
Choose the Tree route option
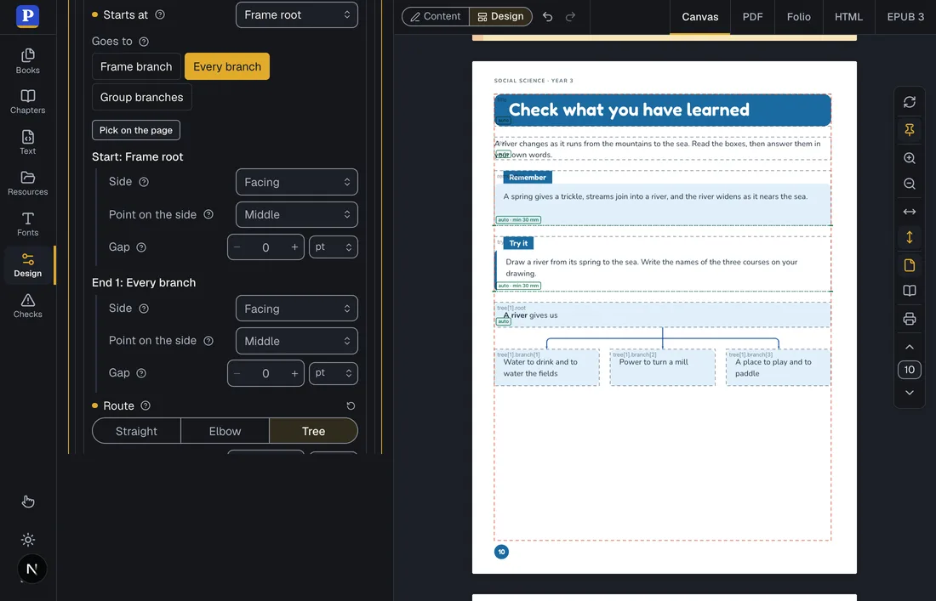[x=313, y=431]
